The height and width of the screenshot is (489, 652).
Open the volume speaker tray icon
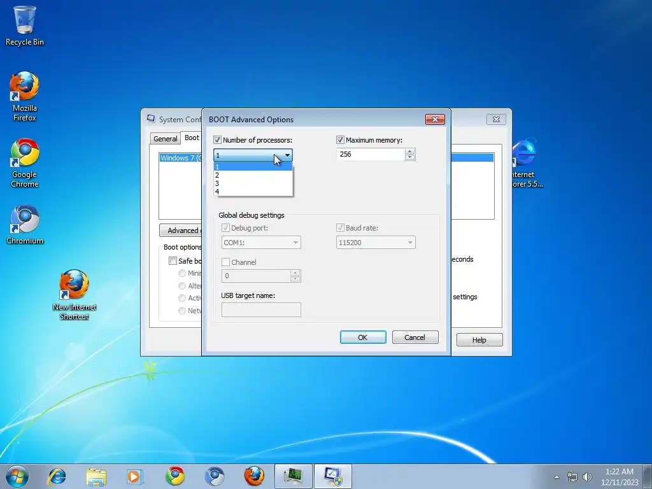click(587, 477)
